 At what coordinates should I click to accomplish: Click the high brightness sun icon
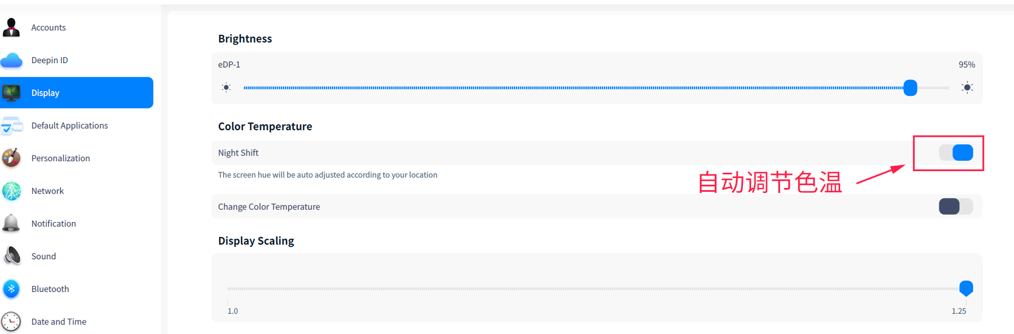[967, 88]
